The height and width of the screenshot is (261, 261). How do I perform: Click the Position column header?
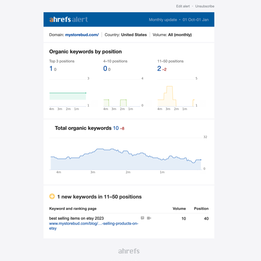[201, 209]
